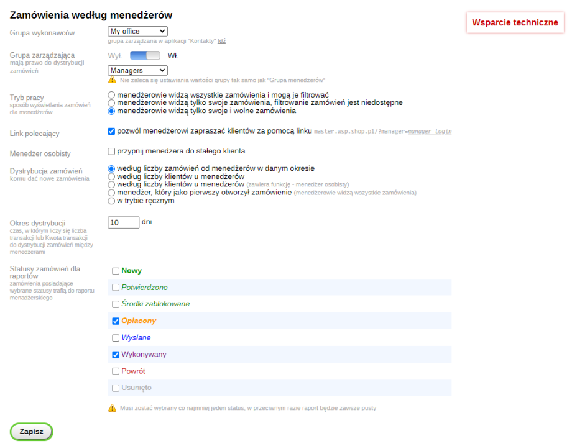Viewport: 572px width, 446px height.
Task: Enable the Nowy status checkbox
Action: (116, 271)
